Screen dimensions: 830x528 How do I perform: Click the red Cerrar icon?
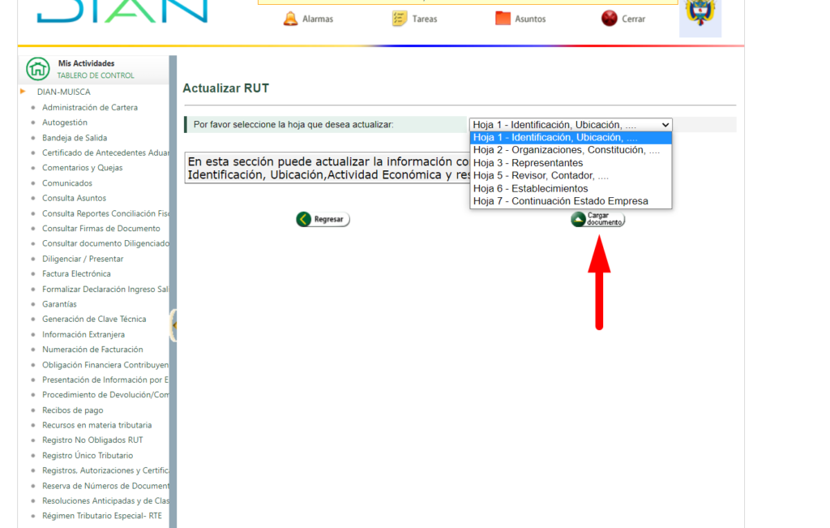pyautogui.click(x=610, y=19)
